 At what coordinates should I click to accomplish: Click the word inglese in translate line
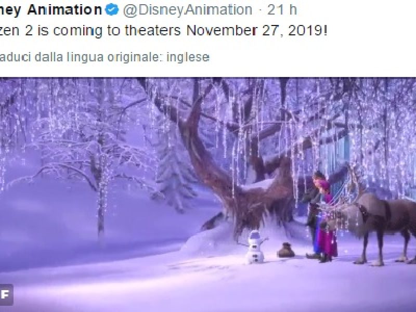pos(188,57)
